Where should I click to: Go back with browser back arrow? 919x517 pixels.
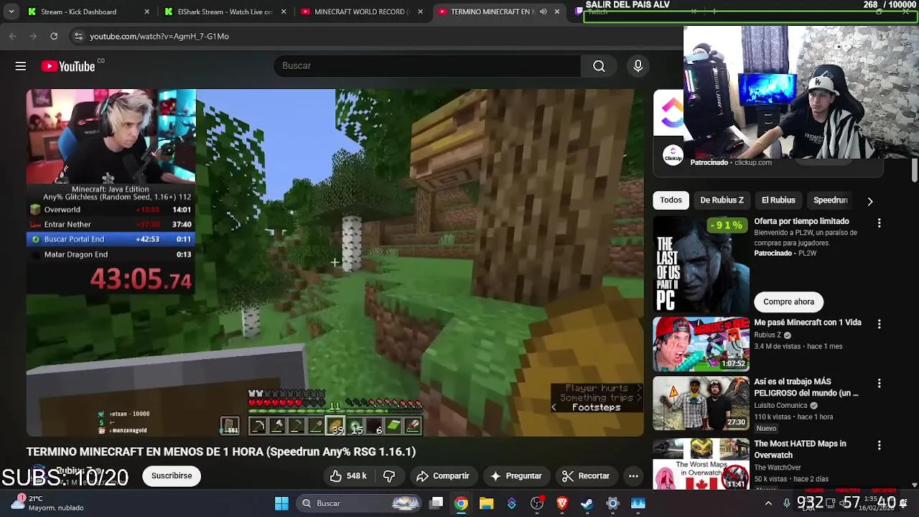(12, 36)
